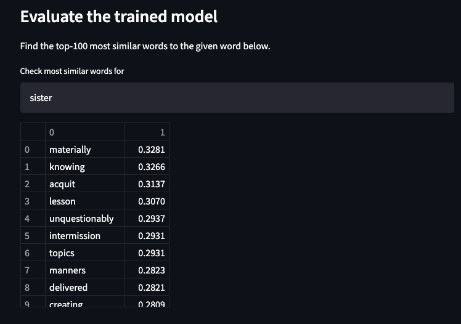Select the 'knowing' word cell
Image resolution: width=461 pixels, height=324 pixels.
tap(84, 166)
